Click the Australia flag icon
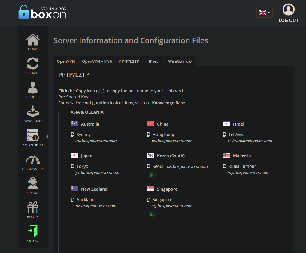 coord(74,124)
